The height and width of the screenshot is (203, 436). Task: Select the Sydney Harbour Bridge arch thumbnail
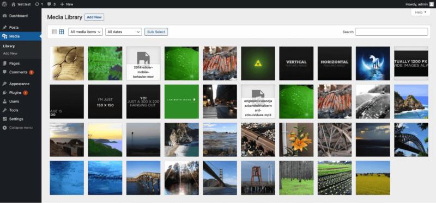pyautogui.click(x=411, y=140)
